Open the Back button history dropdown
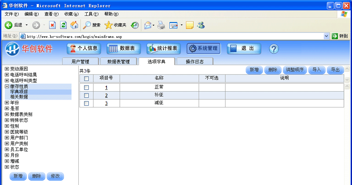The width and height of the screenshot is (352, 185). [x=26, y=25]
